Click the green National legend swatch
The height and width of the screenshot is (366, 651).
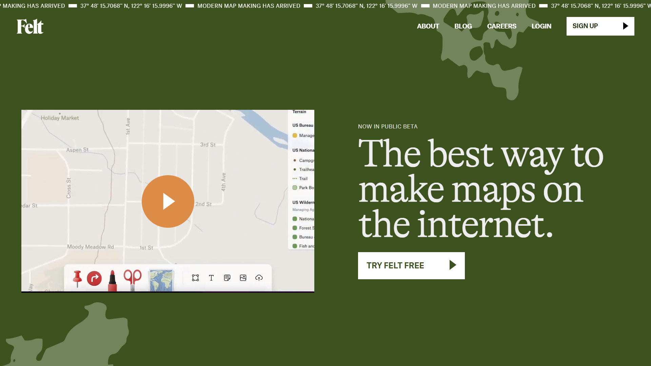click(x=295, y=219)
